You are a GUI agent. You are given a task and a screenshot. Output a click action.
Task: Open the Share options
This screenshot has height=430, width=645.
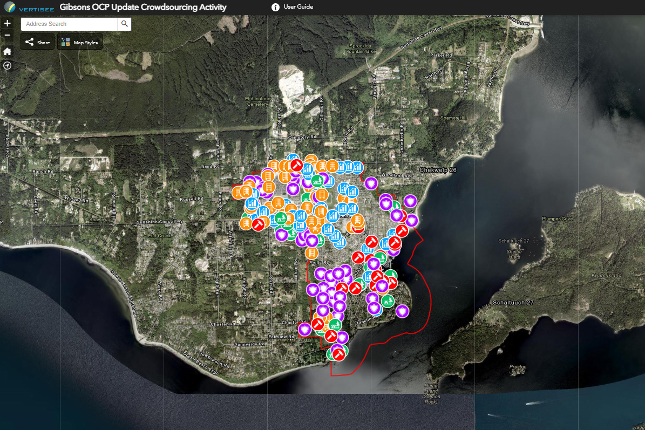[37, 42]
